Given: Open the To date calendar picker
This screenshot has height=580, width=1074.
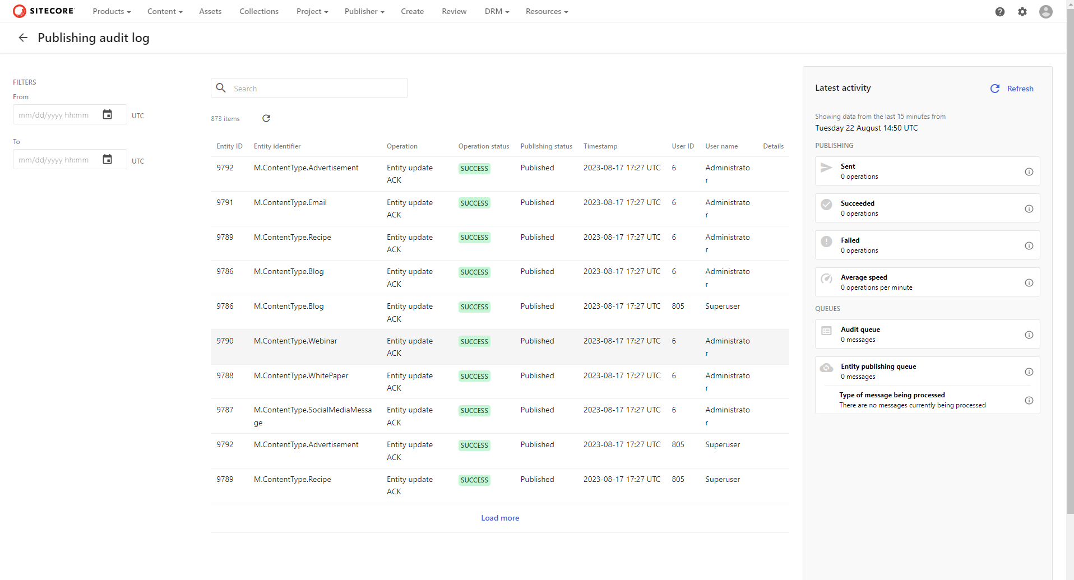Looking at the screenshot, I should pyautogui.click(x=107, y=159).
